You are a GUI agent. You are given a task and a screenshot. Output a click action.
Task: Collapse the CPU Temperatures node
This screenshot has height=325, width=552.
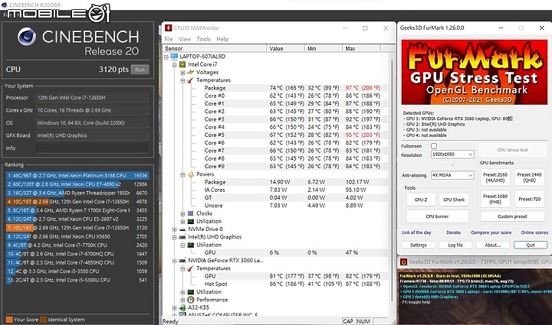click(182, 80)
